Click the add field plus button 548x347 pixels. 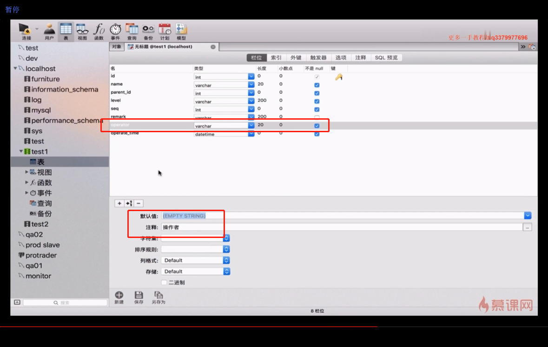[x=119, y=203]
